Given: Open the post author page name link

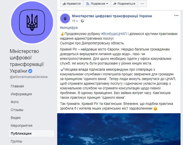Looking at the screenshot, I should pyautogui.click(x=112, y=16).
